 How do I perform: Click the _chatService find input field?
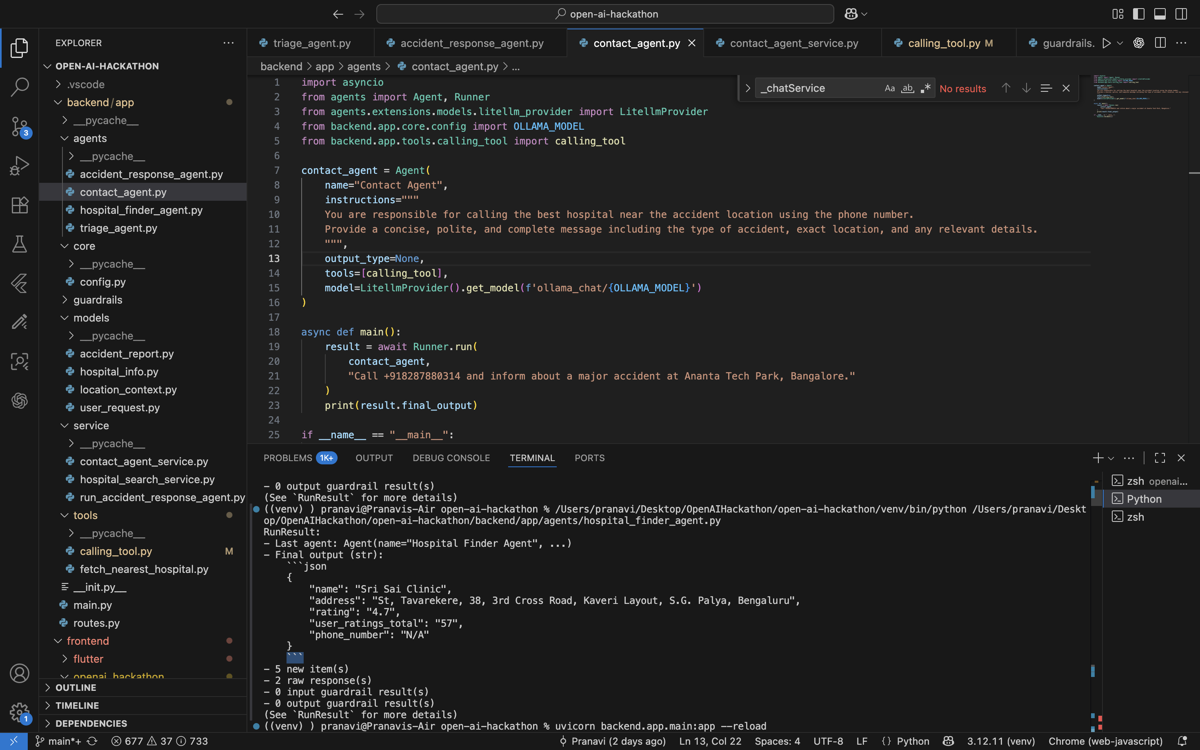click(x=818, y=88)
